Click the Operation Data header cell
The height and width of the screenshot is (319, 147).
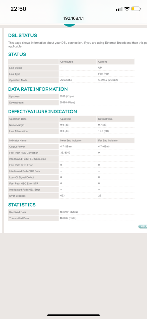coord(33,119)
